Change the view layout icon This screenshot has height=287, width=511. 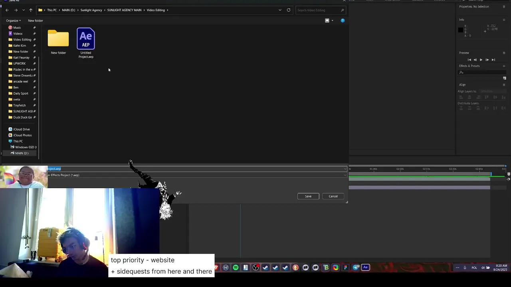tap(327, 20)
